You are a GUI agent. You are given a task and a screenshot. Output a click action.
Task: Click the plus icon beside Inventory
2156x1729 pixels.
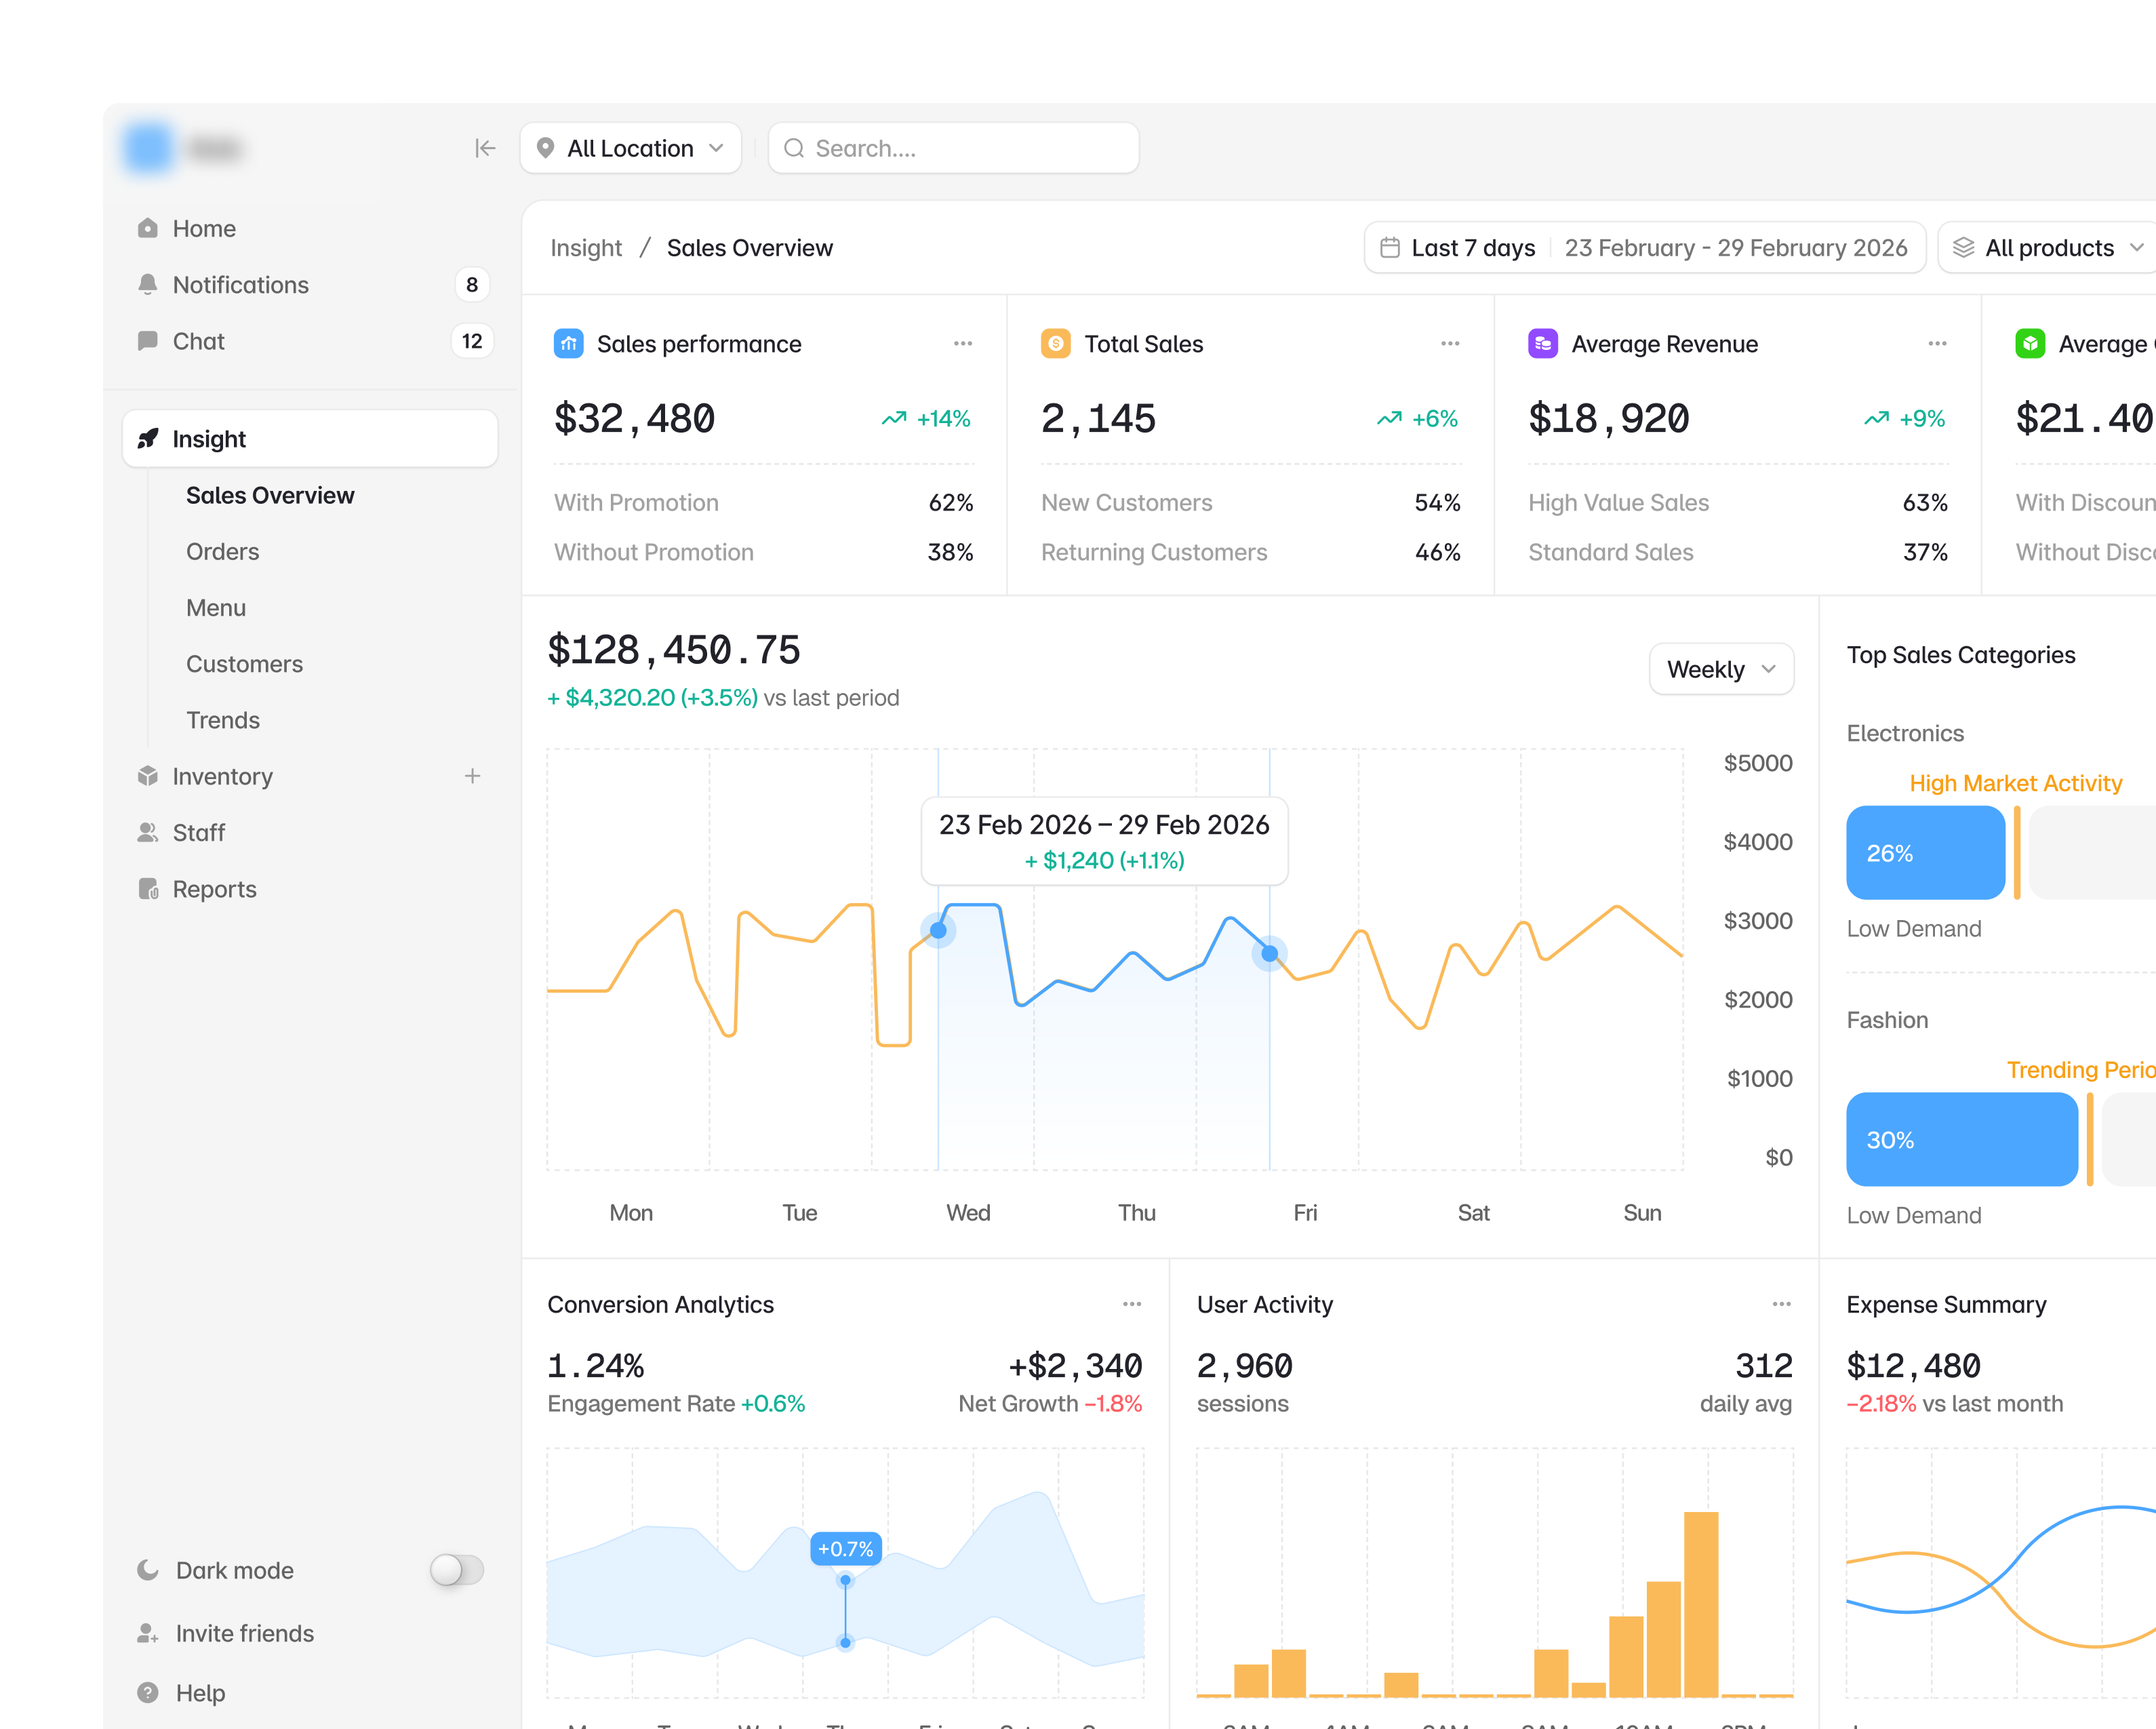point(473,776)
